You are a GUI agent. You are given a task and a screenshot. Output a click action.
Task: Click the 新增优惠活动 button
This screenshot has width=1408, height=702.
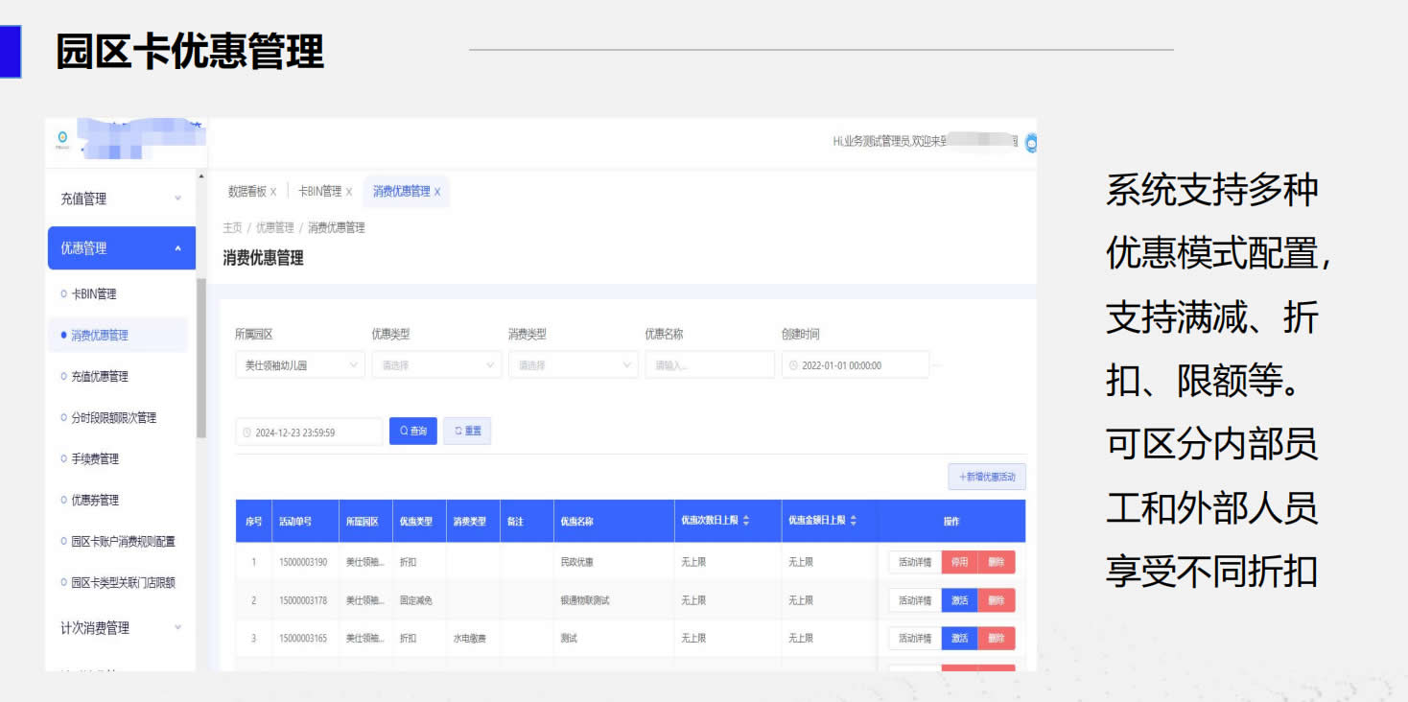click(x=987, y=477)
